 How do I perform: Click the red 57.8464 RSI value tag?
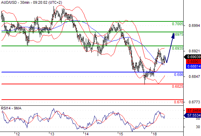click(193, 111)
